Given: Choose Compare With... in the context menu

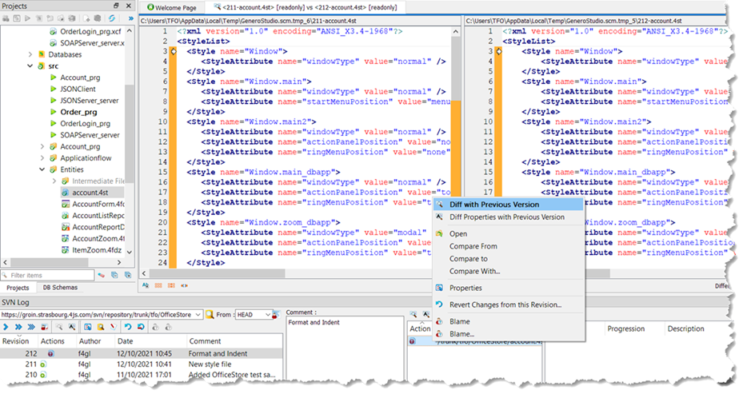Looking at the screenshot, I should pyautogui.click(x=509, y=271).
